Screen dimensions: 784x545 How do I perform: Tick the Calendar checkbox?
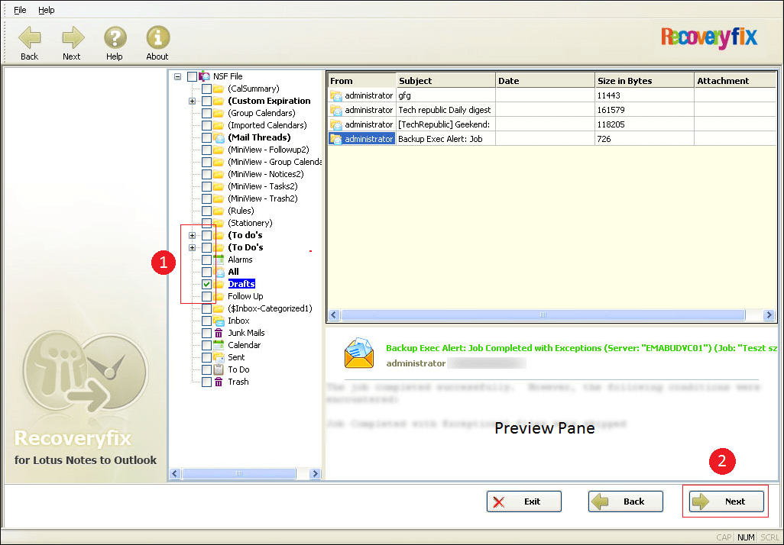pyautogui.click(x=206, y=345)
